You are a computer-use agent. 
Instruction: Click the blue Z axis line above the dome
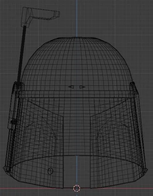pyautogui.click(x=77, y=18)
